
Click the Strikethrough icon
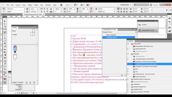click(47, 12)
